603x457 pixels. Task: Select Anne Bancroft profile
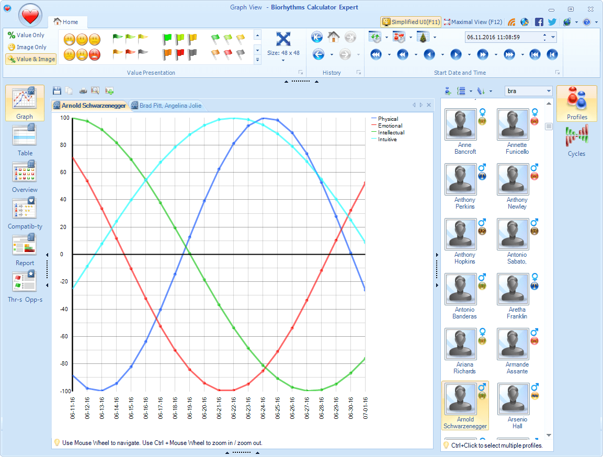pyautogui.click(x=465, y=132)
